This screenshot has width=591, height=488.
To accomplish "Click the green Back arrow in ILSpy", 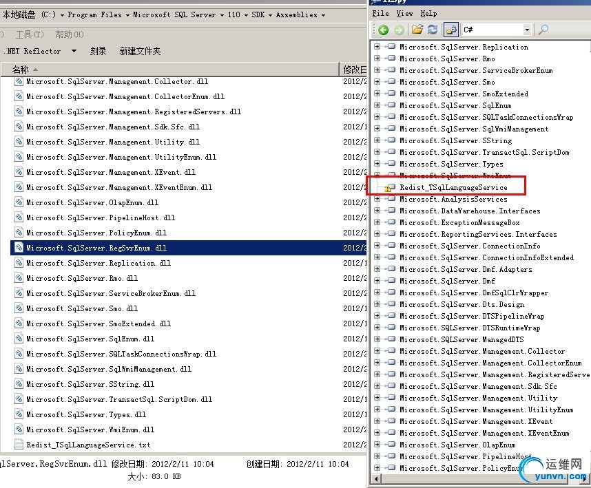I will 383,30.
